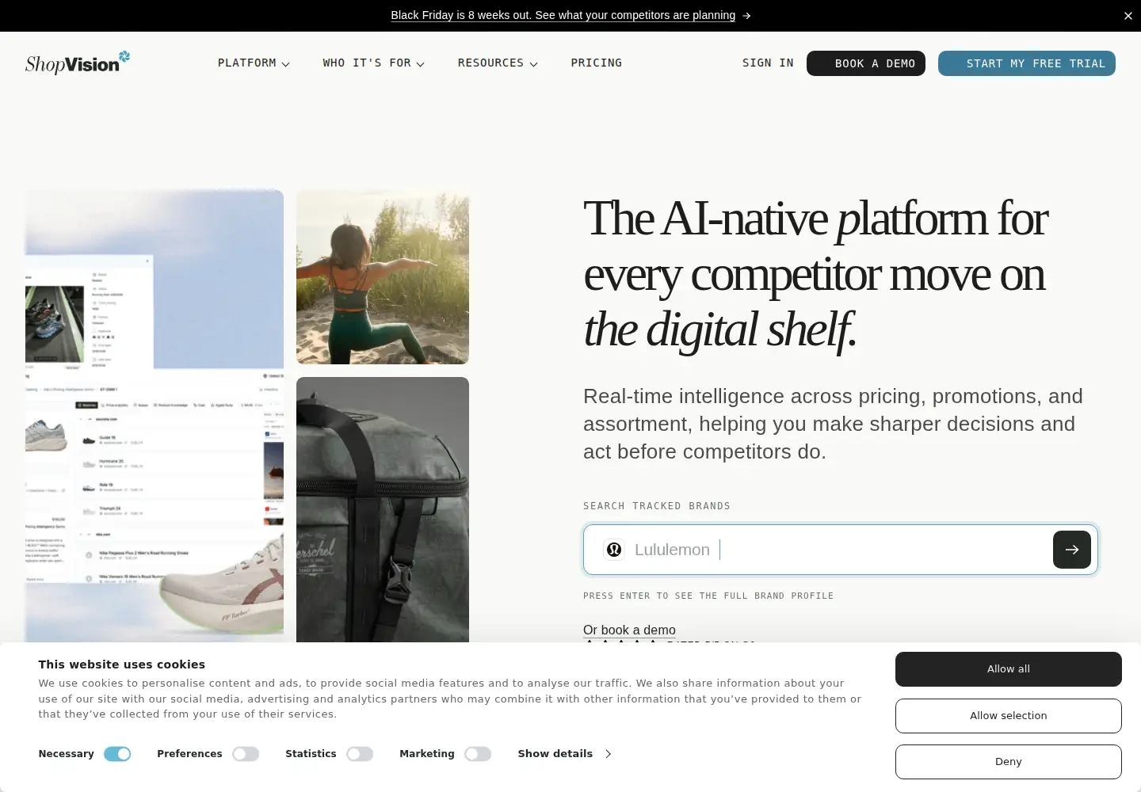The height and width of the screenshot is (792, 1141).
Task: Click the 'This website uses cookies' heading
Action: click(122, 664)
